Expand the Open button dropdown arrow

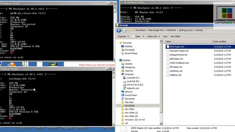coord(144,36)
